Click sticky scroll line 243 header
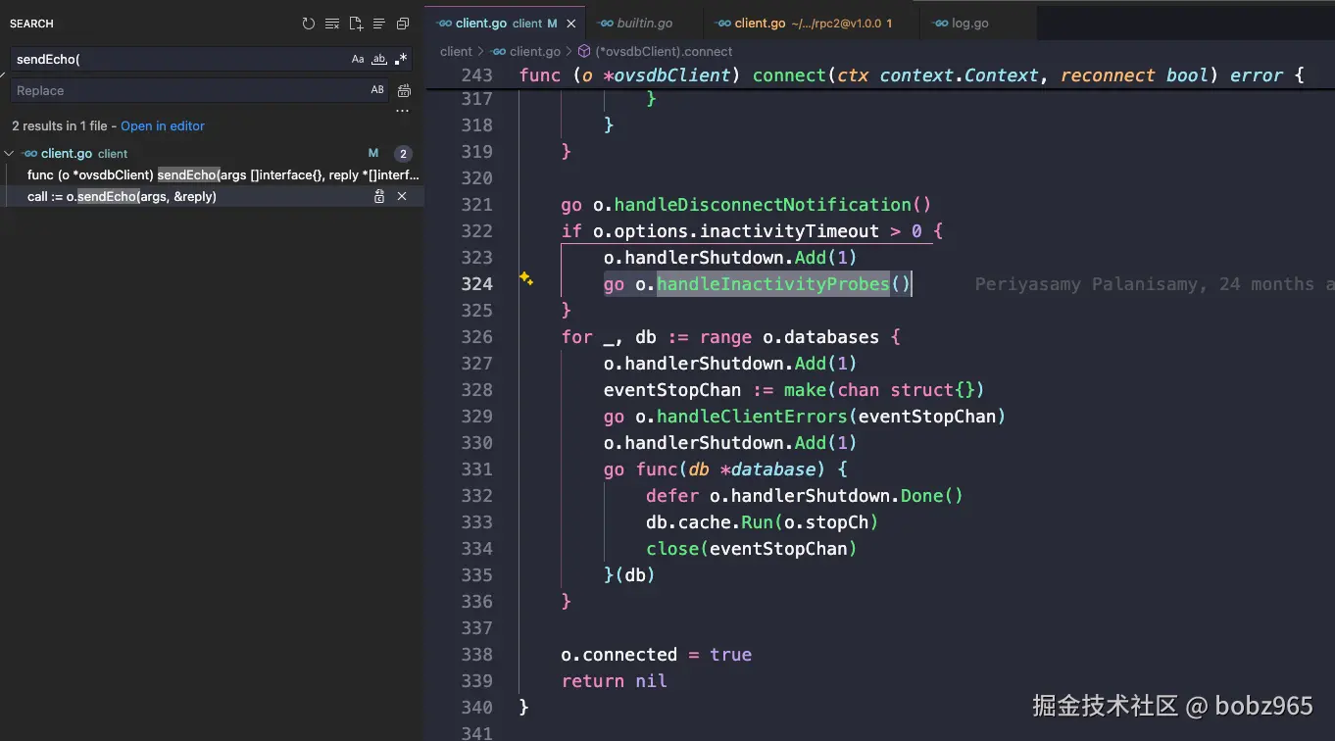This screenshot has height=741, width=1335. (x=881, y=74)
